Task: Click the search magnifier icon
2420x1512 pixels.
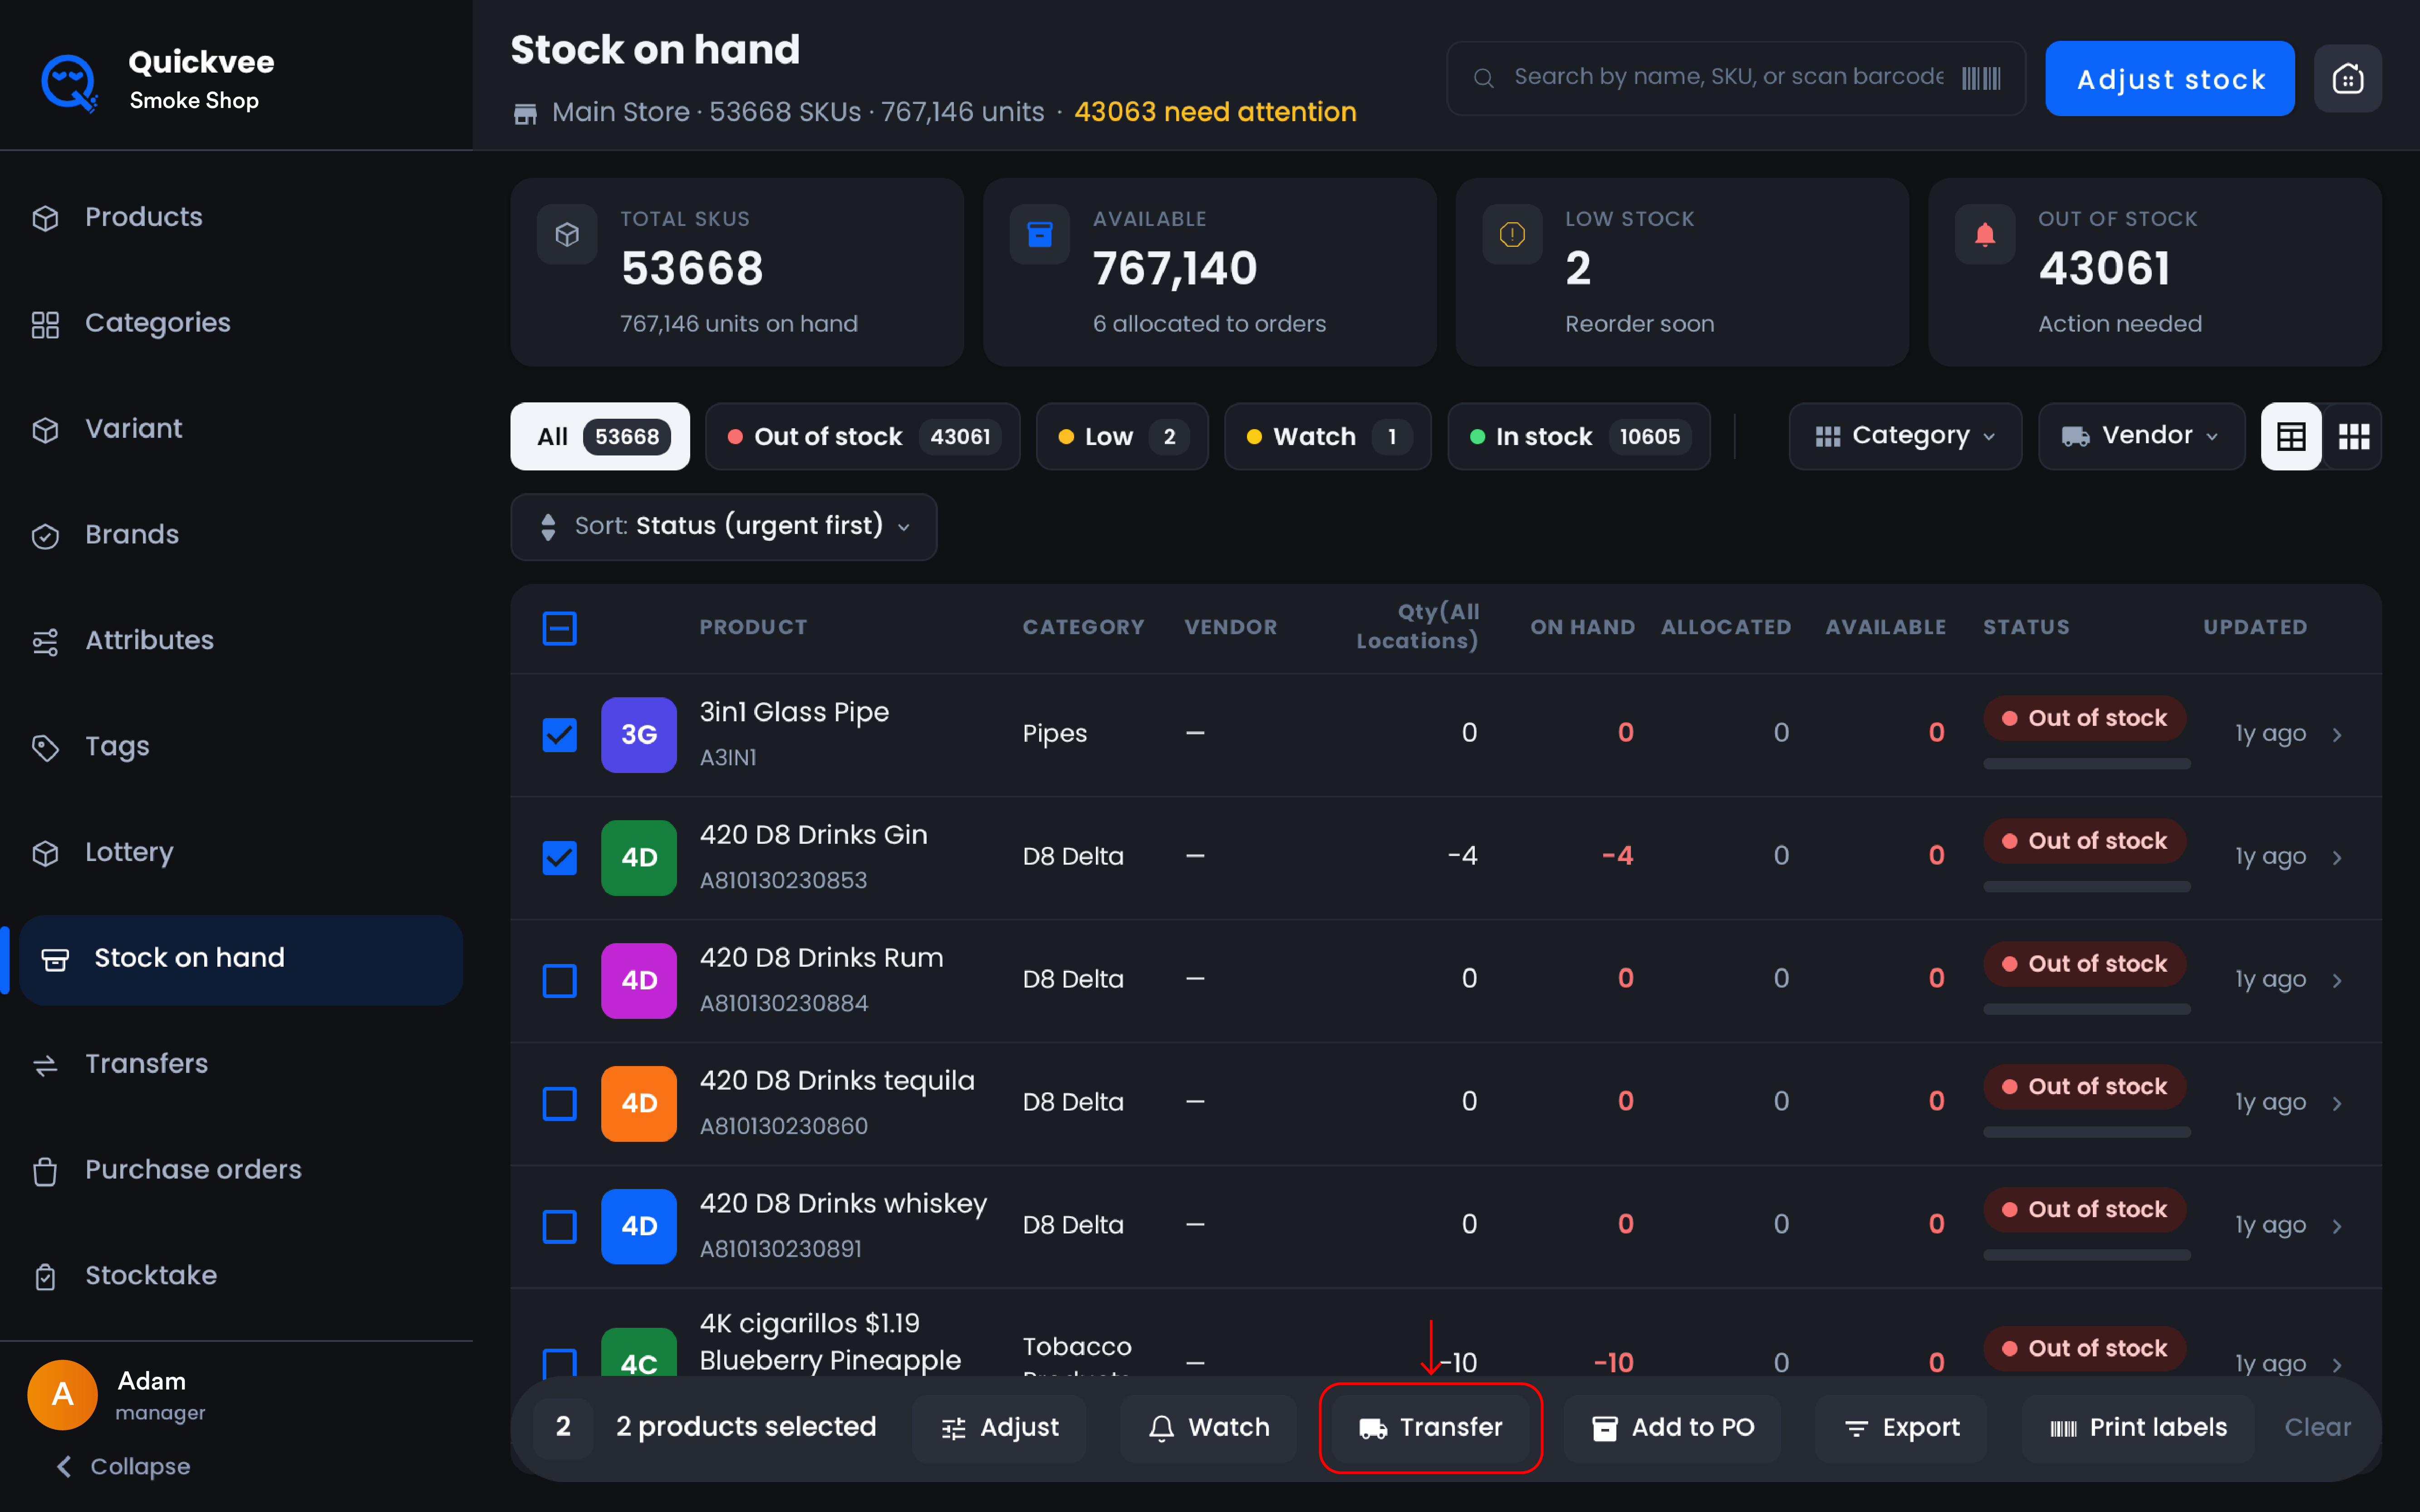Action: pyautogui.click(x=1484, y=78)
